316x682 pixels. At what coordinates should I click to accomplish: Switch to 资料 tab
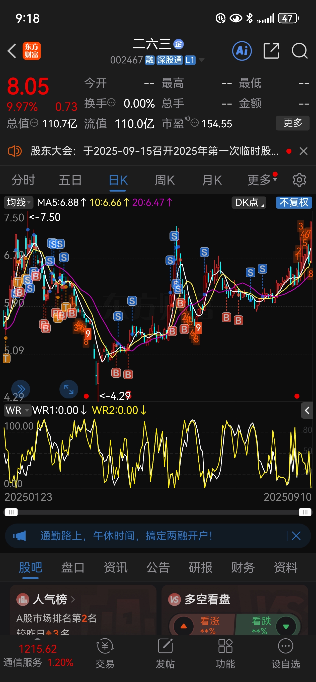pyautogui.click(x=286, y=567)
